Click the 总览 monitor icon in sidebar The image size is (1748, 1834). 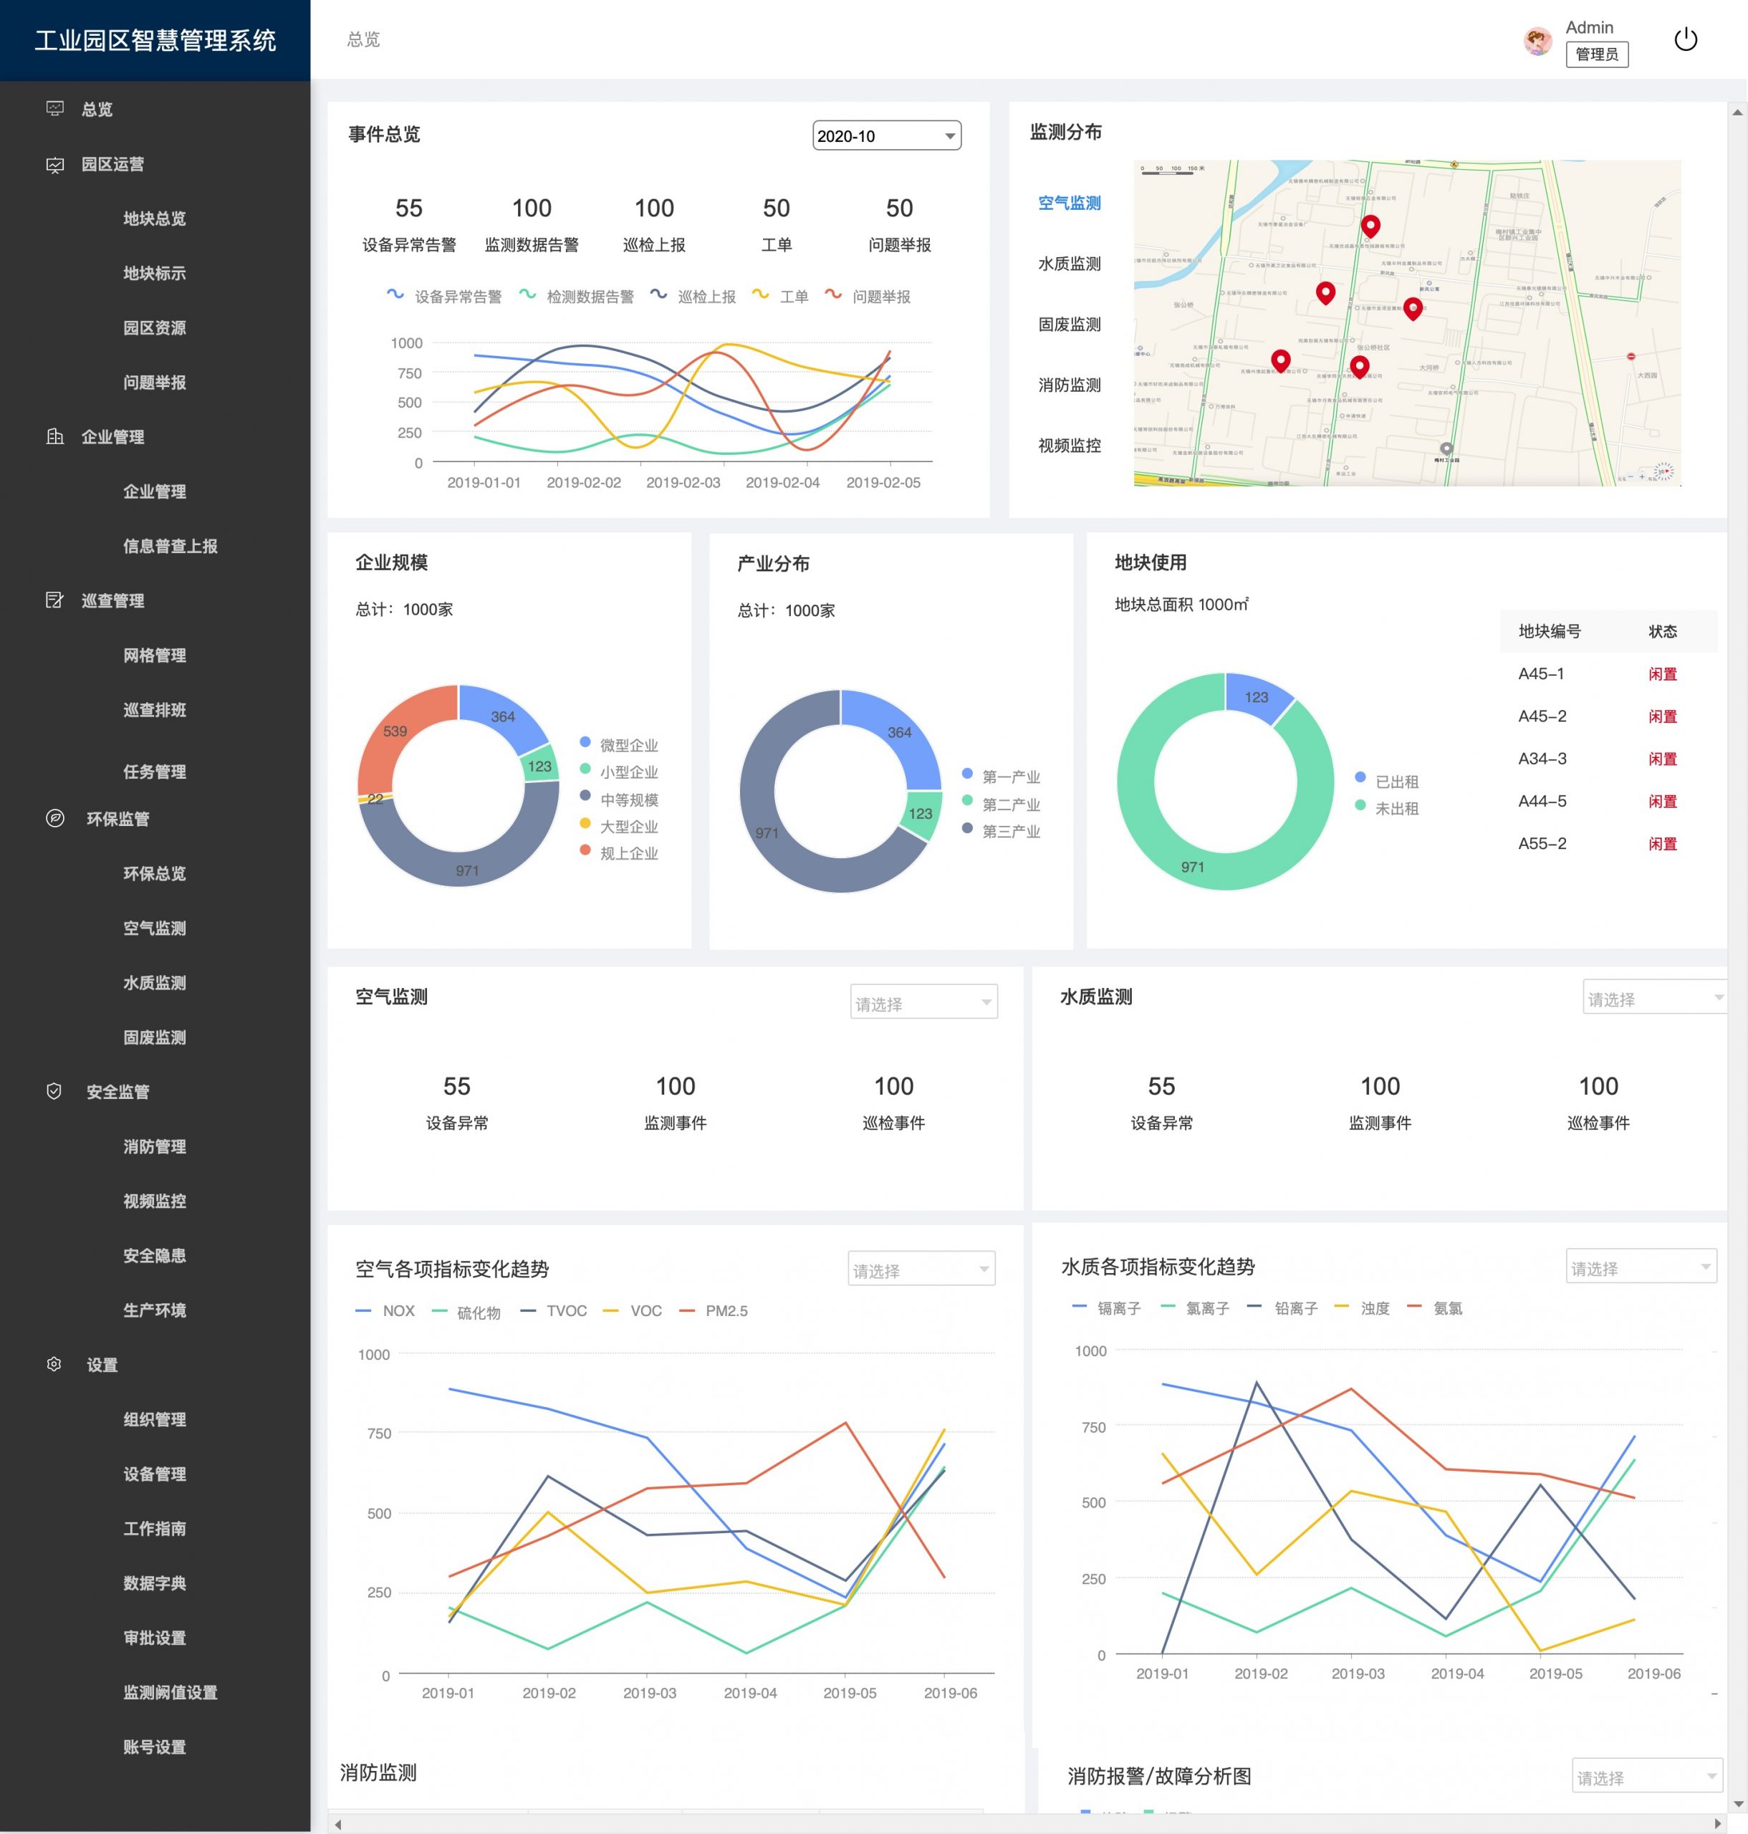(55, 109)
